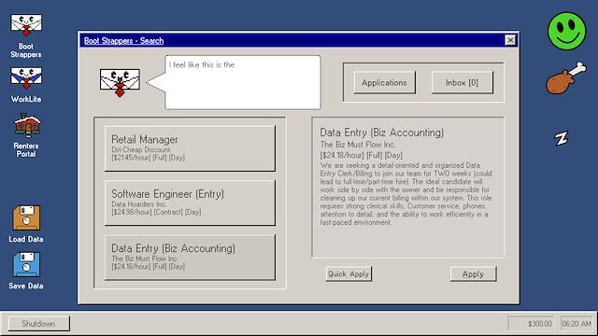Click the Z sleep energy icon
This screenshot has height=336, width=598.
(x=561, y=138)
